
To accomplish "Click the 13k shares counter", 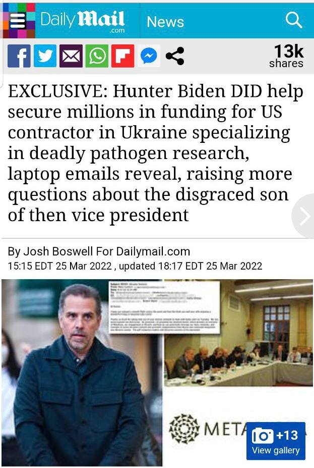I will (286, 56).
